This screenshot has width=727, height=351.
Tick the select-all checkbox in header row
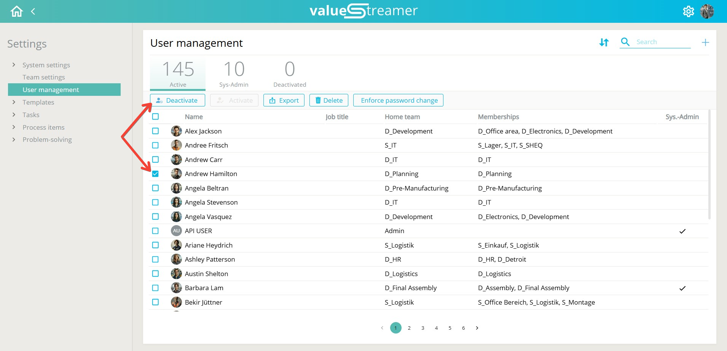coord(155,117)
